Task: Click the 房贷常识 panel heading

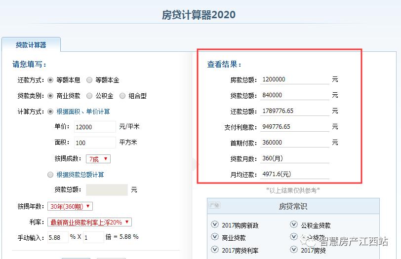Action: coord(293,206)
